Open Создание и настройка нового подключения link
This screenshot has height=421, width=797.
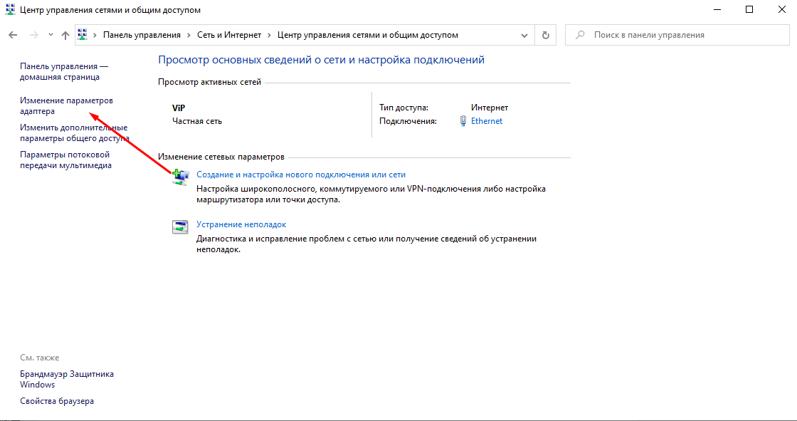[x=300, y=175]
